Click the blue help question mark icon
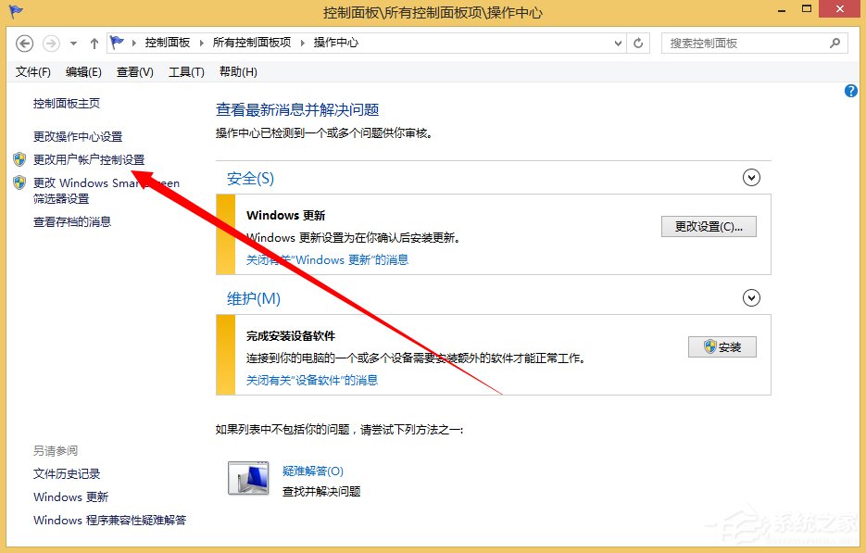The image size is (866, 553). (x=850, y=90)
